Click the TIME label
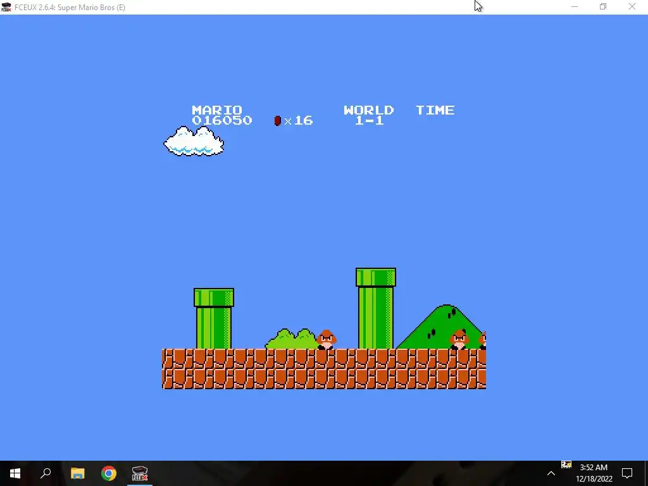Screen dimensions: 648x486 (435, 110)
